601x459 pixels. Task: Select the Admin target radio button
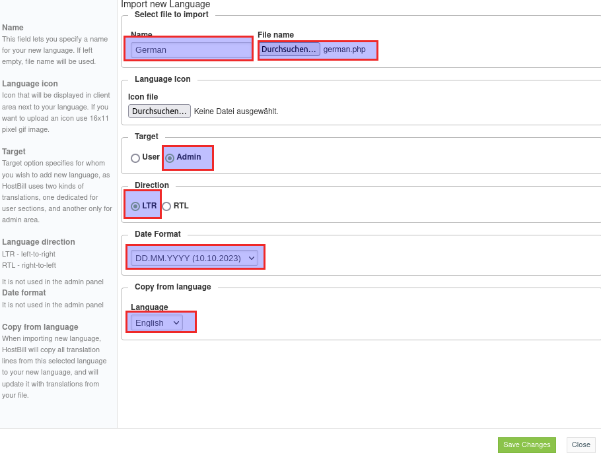pos(170,158)
